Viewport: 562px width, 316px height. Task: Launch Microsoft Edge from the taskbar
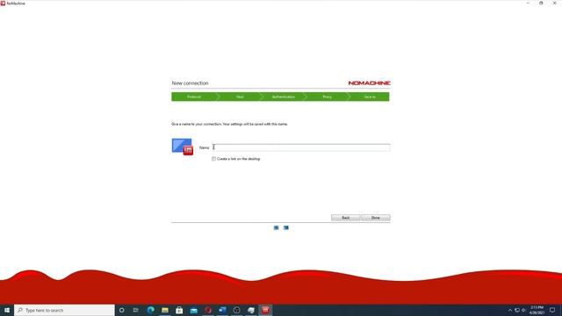(150, 310)
